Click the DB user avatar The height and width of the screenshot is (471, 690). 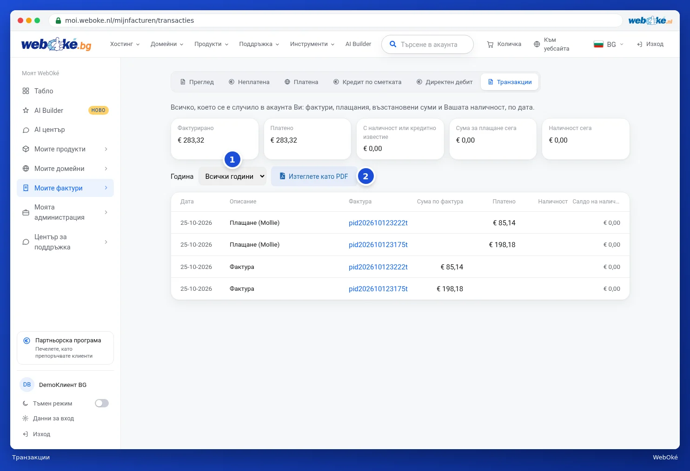(27, 385)
